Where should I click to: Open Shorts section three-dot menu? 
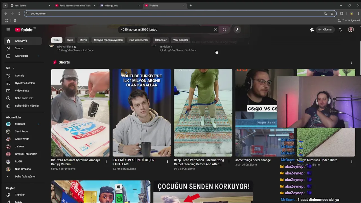click(x=351, y=62)
